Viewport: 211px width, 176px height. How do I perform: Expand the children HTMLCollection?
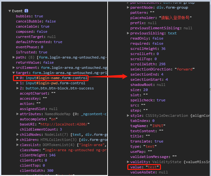point(17,140)
